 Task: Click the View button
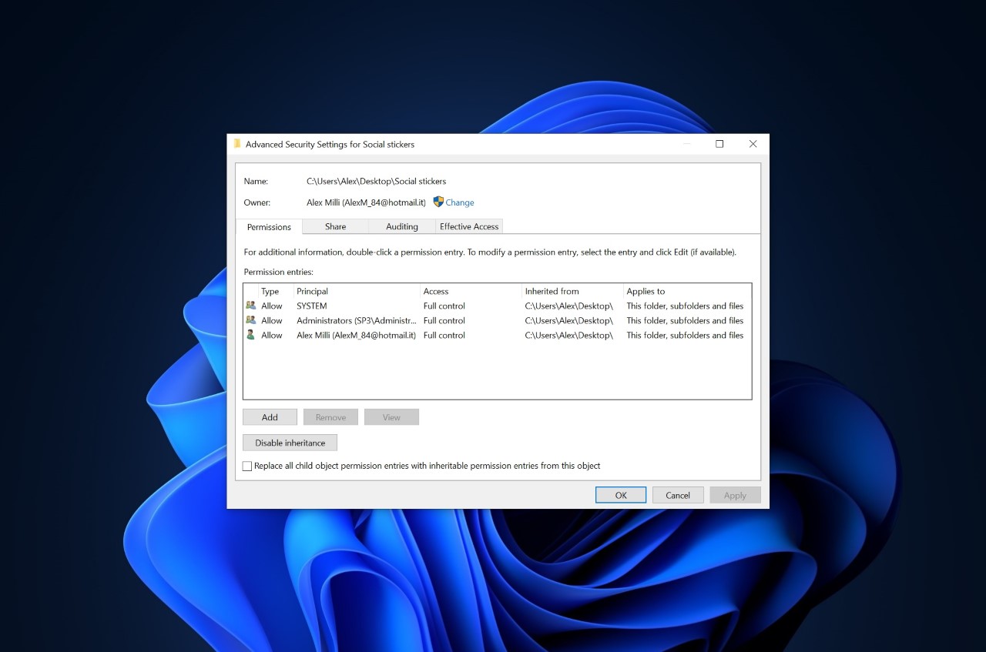coord(391,417)
